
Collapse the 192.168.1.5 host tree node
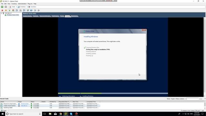[1, 13]
